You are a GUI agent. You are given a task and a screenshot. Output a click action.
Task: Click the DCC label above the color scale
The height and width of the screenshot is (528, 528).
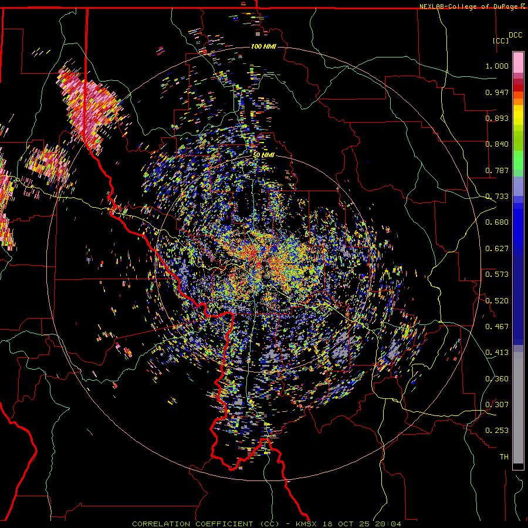pyautogui.click(x=516, y=35)
